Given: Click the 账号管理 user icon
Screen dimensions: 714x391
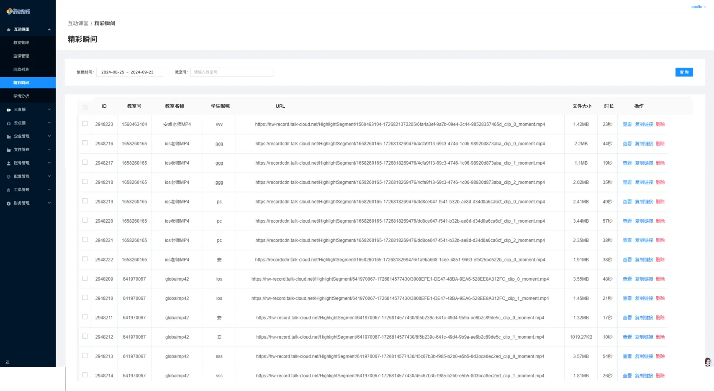Looking at the screenshot, I should click(x=8, y=163).
